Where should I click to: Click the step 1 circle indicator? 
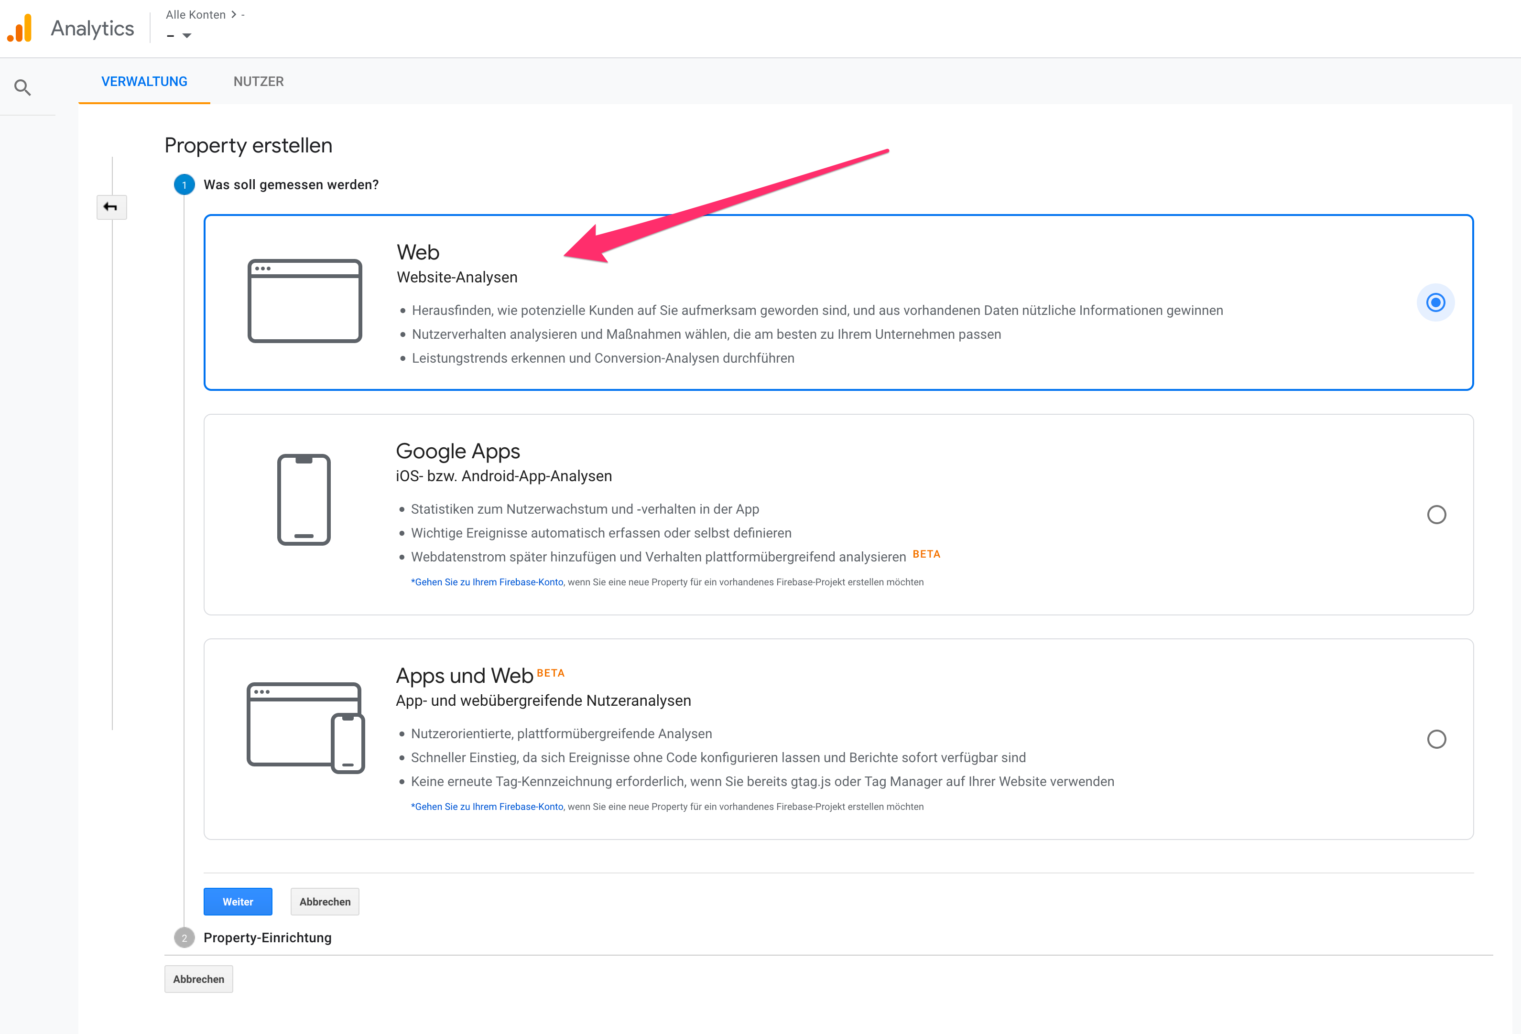pyautogui.click(x=184, y=185)
